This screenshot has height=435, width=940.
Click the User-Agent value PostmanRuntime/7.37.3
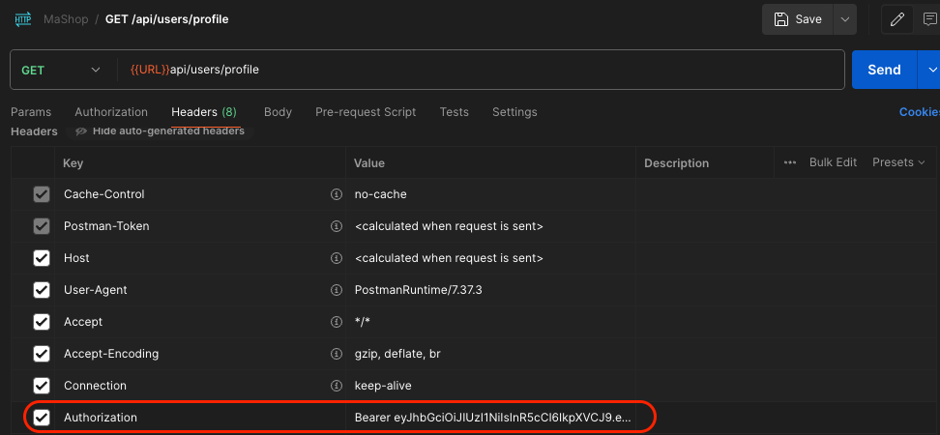(x=419, y=290)
